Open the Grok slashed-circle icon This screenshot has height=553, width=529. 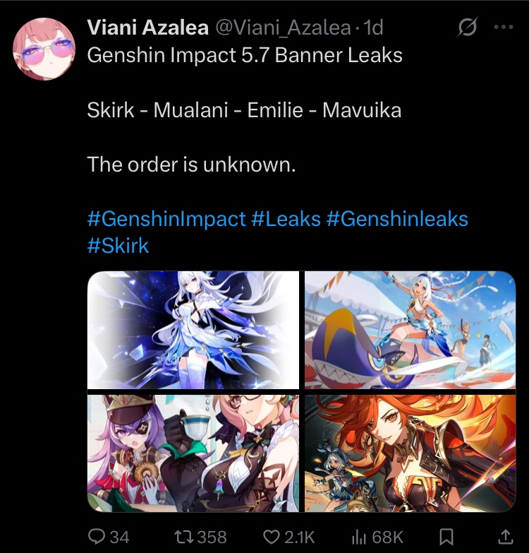tap(467, 27)
